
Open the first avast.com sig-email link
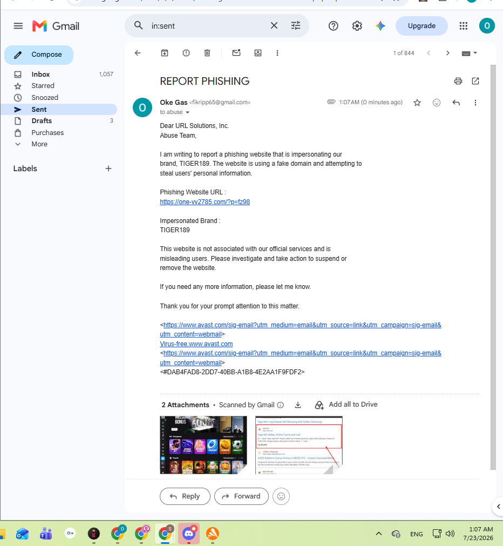point(301,329)
